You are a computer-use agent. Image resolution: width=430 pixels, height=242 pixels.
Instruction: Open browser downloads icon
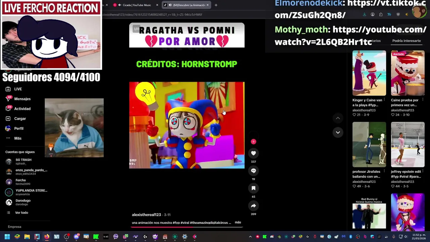coord(364,14)
